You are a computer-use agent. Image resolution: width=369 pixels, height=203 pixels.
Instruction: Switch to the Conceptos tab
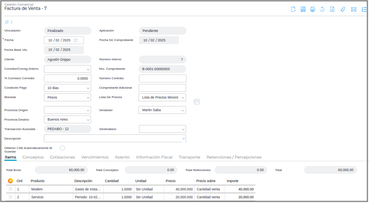point(33,157)
